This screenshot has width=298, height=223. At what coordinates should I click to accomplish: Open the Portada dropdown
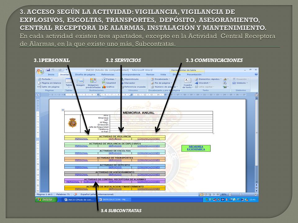point(45,79)
